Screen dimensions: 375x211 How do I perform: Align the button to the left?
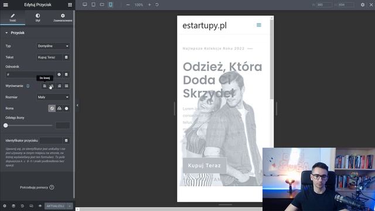(45, 86)
